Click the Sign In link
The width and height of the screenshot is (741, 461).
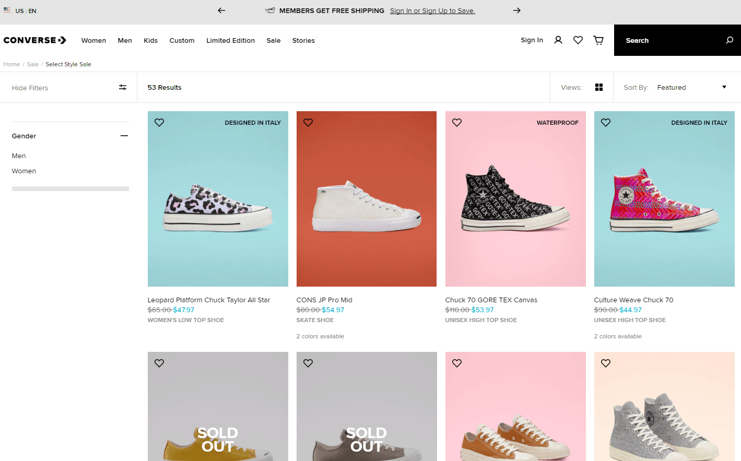coord(532,40)
